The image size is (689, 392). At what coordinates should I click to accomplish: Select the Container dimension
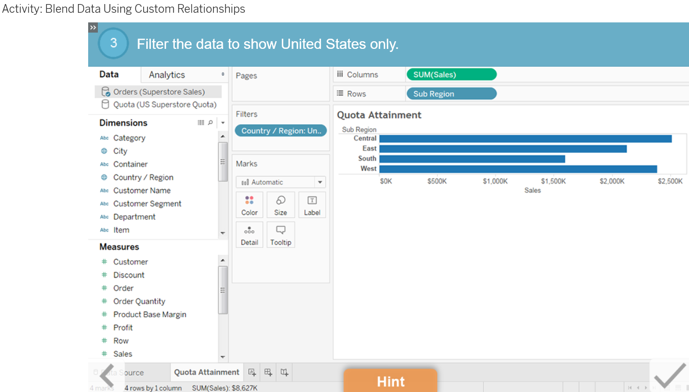(130, 164)
